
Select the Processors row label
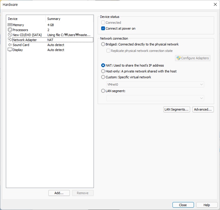[x=20, y=30]
